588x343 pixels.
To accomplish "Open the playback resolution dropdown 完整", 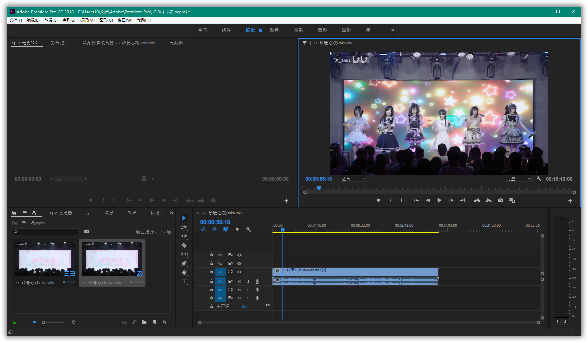I will click(x=518, y=179).
